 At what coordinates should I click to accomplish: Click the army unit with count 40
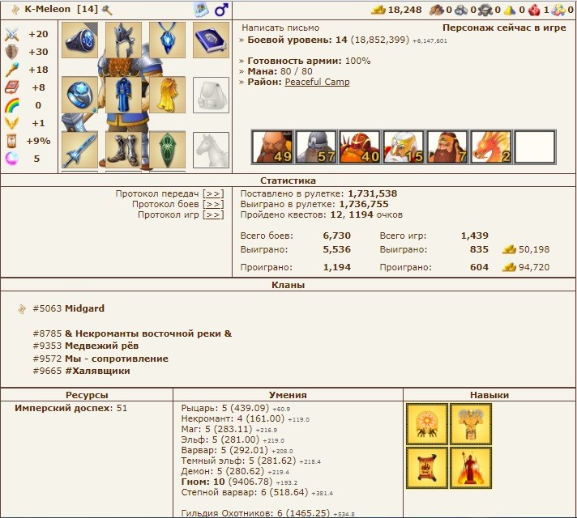pos(360,147)
